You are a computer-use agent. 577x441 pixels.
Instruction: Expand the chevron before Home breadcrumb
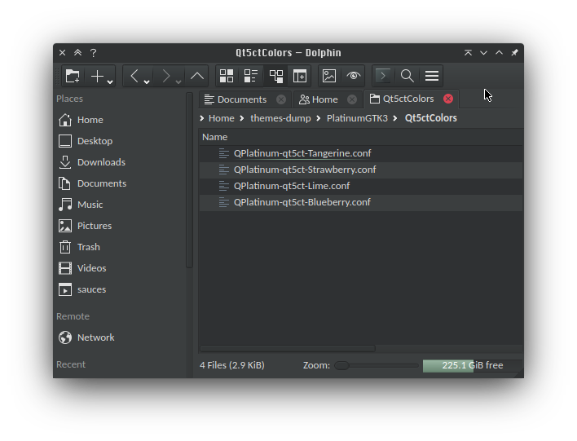point(201,118)
